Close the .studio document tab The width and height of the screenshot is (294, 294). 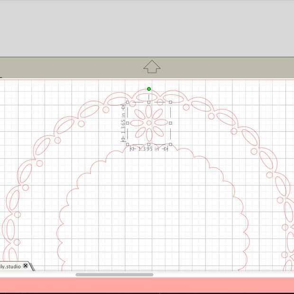pyautogui.click(x=26, y=266)
